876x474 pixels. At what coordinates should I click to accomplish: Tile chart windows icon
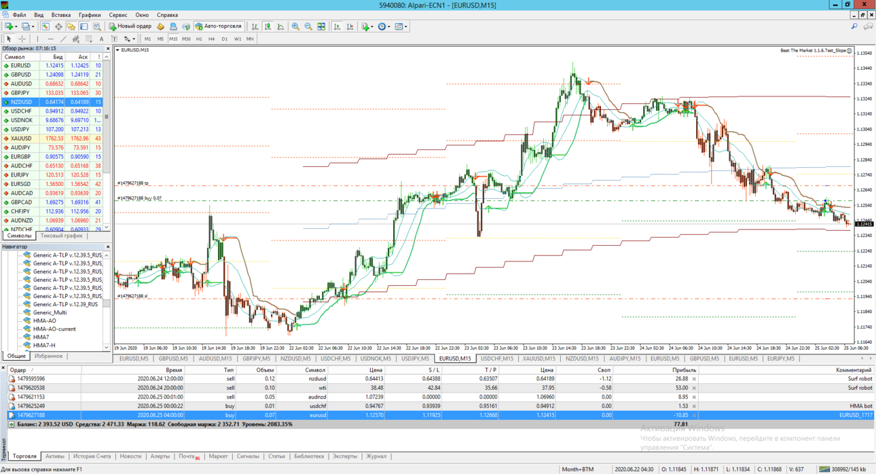coord(321,26)
